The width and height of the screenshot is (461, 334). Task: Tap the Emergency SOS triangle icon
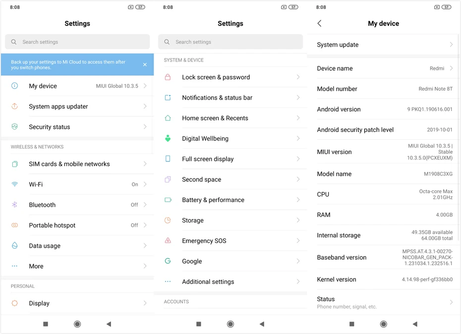point(168,240)
